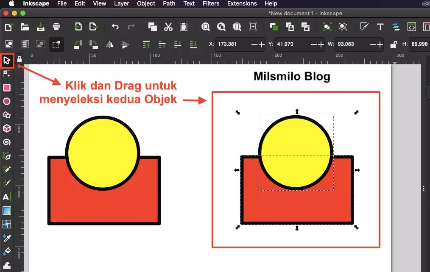This screenshot has height=272, width=430.
Task: Lower selection one step
Action: pos(178,44)
